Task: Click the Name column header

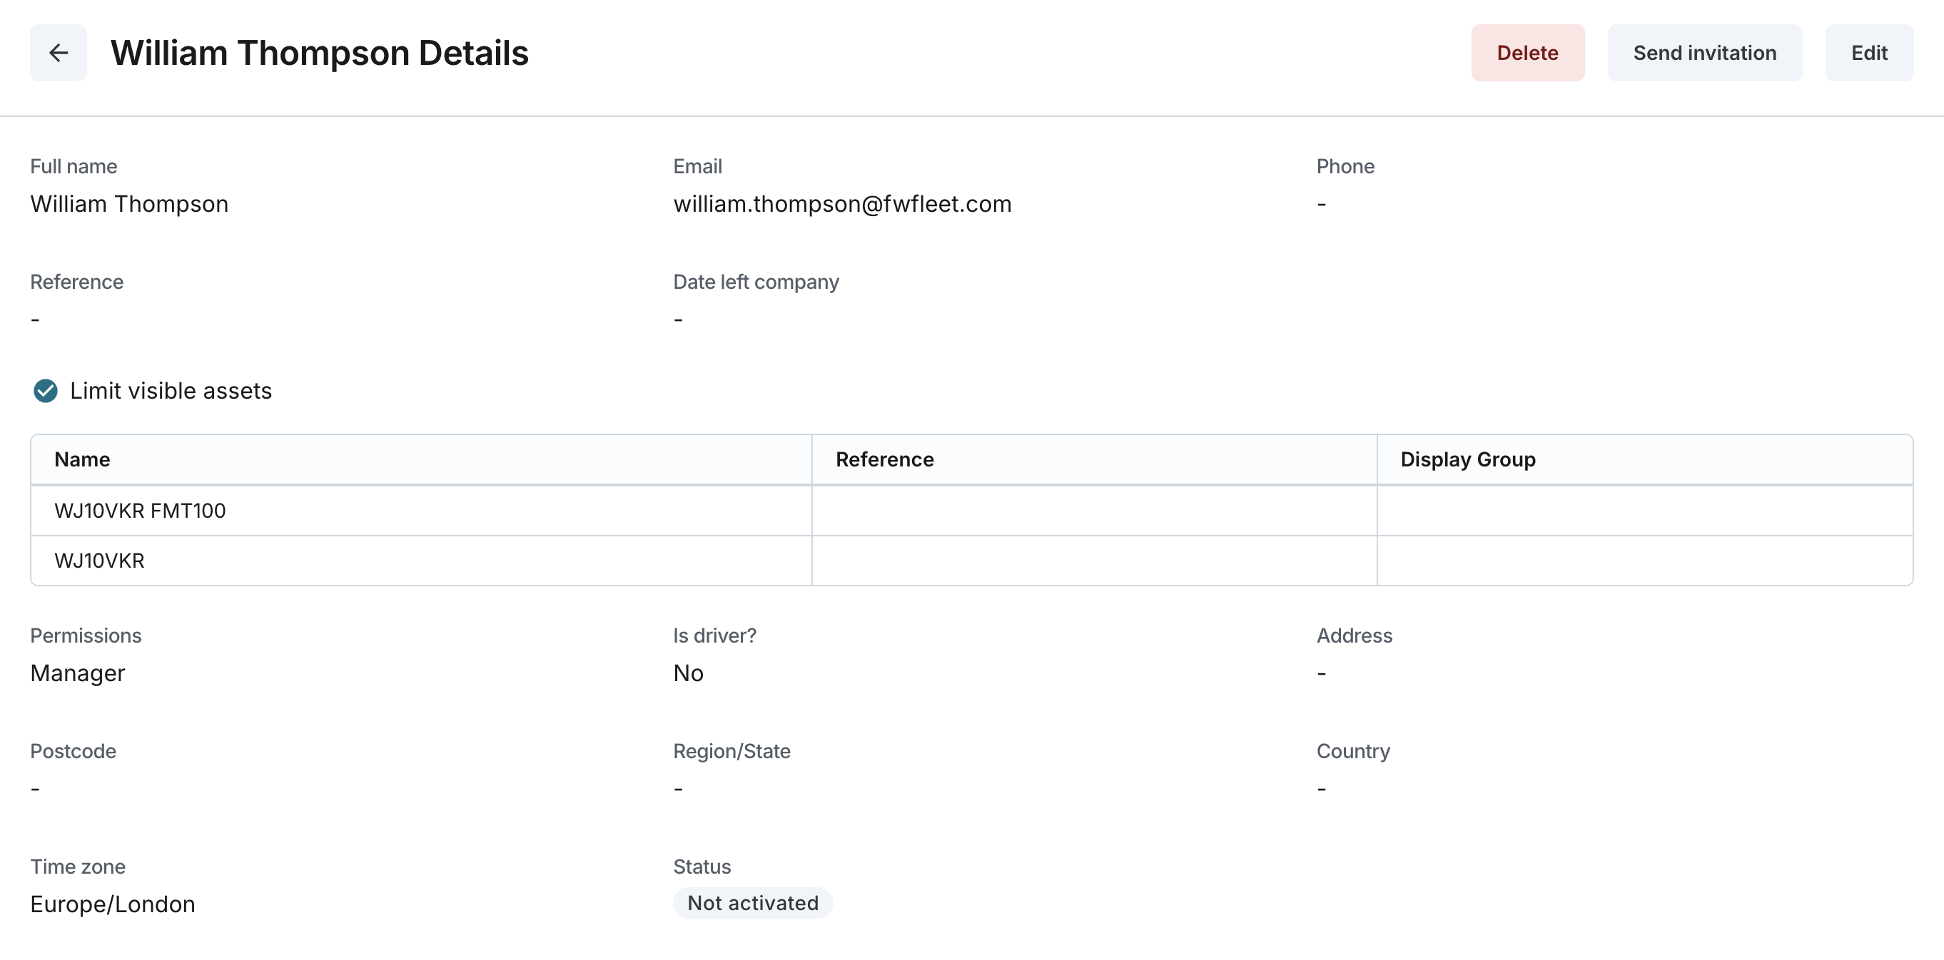Action: [82, 459]
